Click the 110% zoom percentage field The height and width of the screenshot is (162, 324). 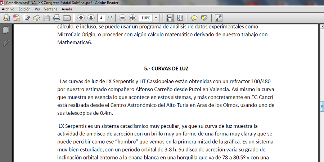(146, 18)
